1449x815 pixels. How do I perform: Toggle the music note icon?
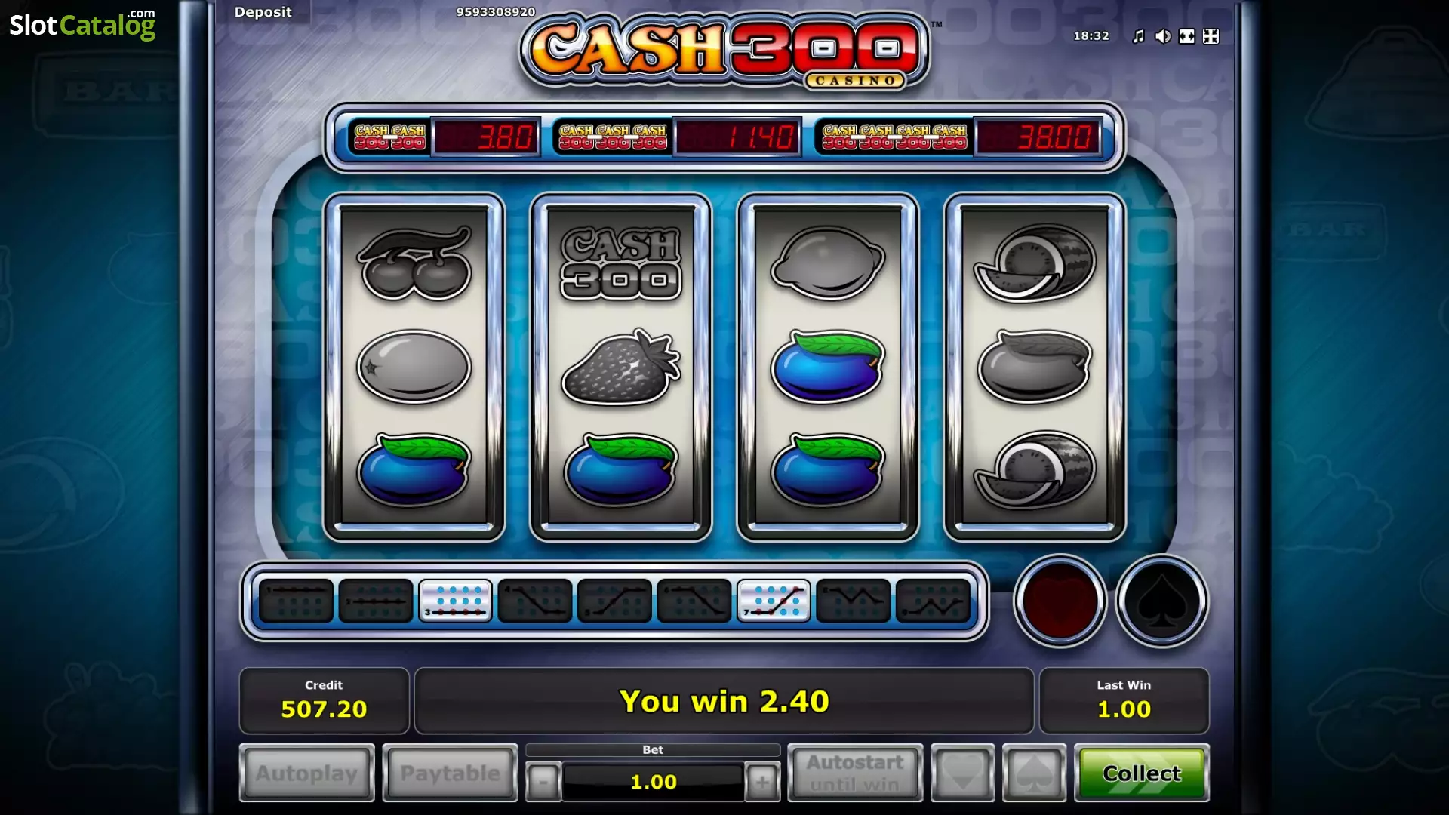[1138, 36]
